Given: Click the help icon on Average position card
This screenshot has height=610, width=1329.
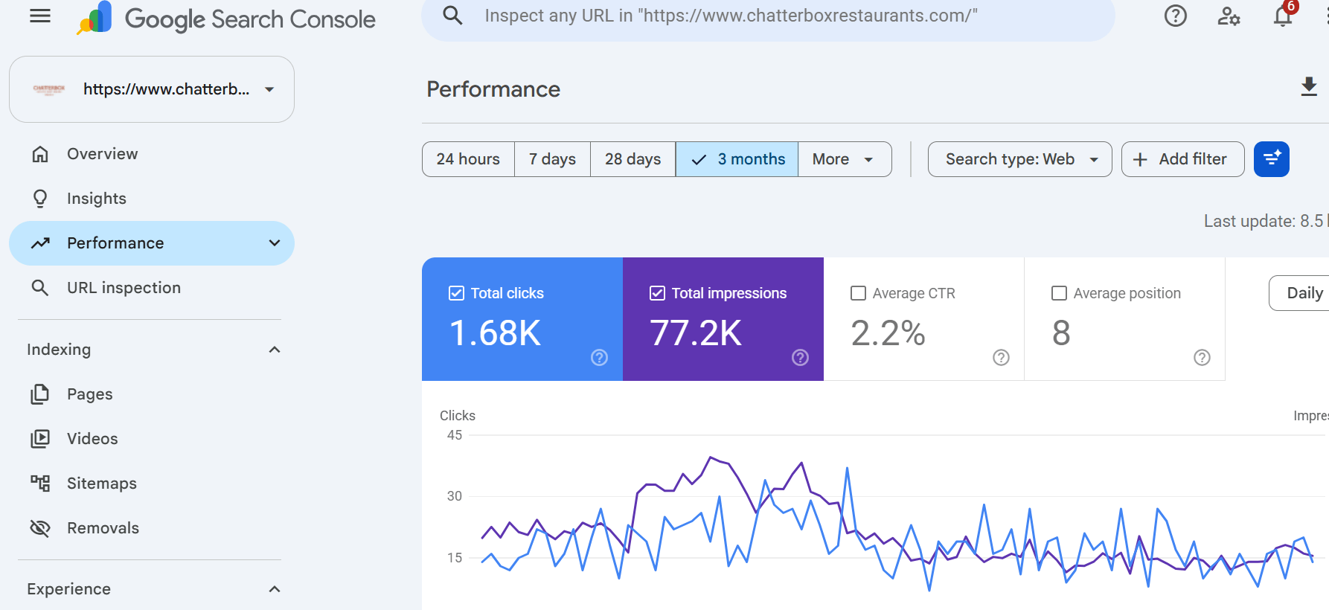Looking at the screenshot, I should 1202,358.
